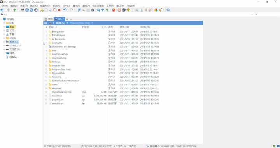Open configuration with the blue gear icon

(x=168, y=10)
